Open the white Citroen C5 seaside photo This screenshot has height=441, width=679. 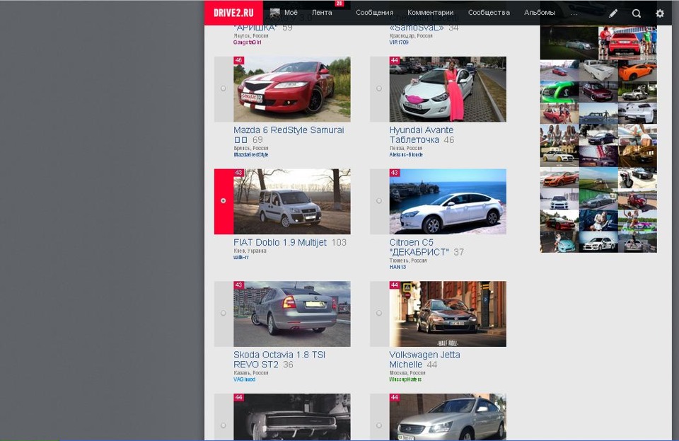[x=448, y=202]
